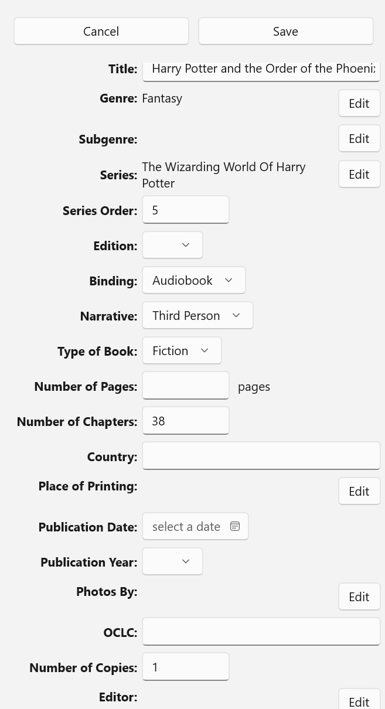Image resolution: width=385 pixels, height=709 pixels.
Task: Save the book details
Action: point(285,31)
